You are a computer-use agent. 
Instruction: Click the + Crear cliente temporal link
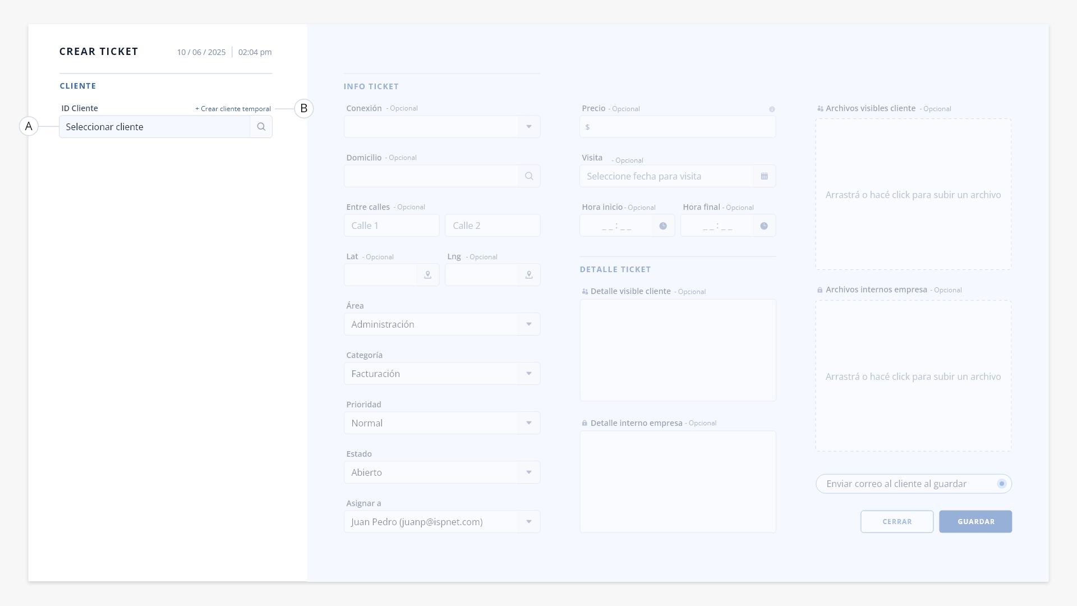tap(233, 109)
